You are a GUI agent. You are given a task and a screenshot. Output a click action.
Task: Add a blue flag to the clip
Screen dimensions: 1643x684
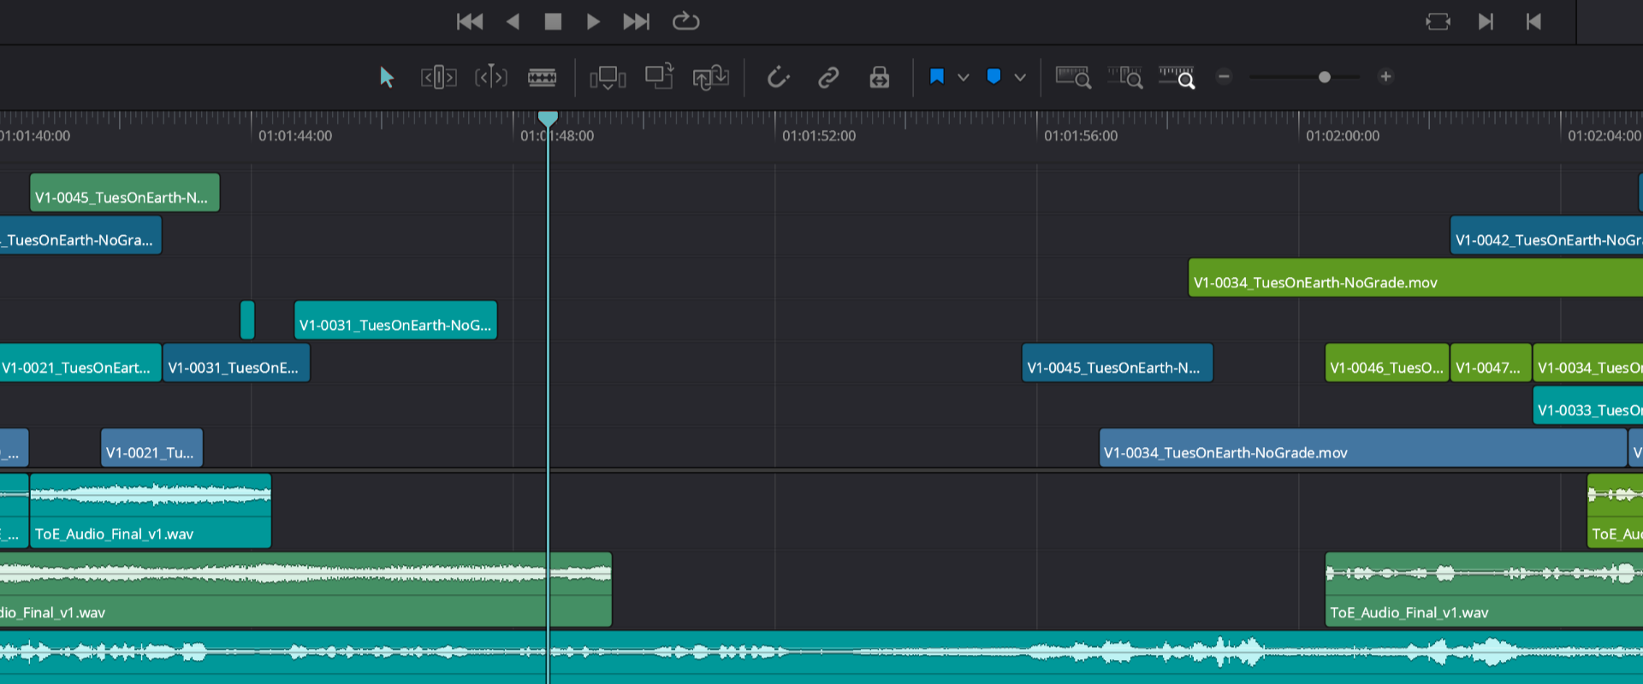coord(937,77)
